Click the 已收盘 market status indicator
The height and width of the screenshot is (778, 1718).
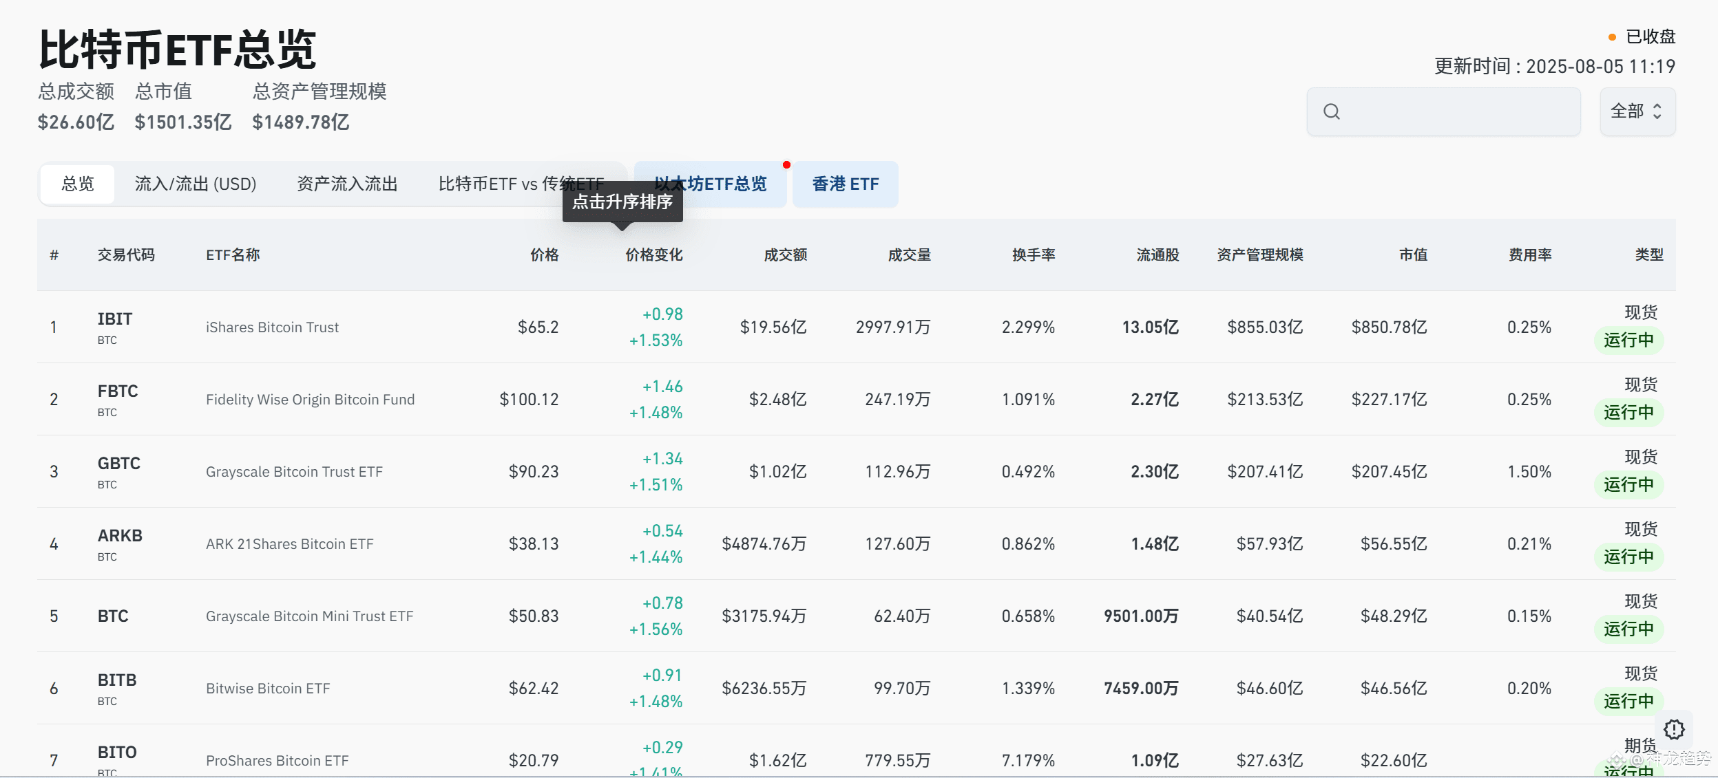coord(1642,36)
